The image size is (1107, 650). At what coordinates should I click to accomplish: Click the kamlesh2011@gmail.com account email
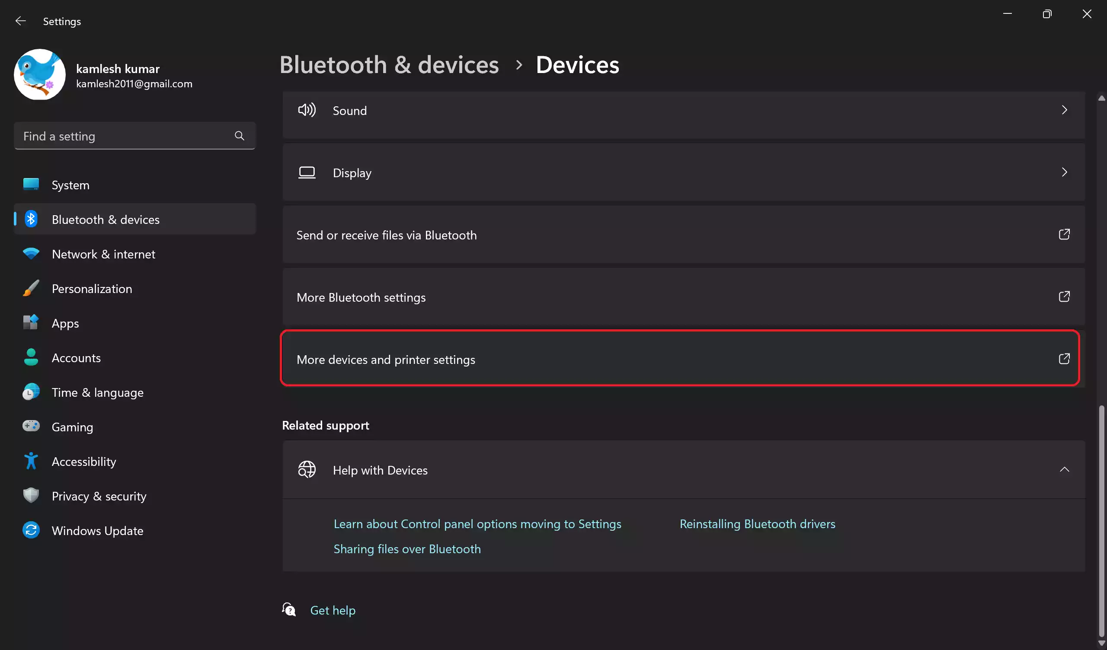tap(134, 84)
